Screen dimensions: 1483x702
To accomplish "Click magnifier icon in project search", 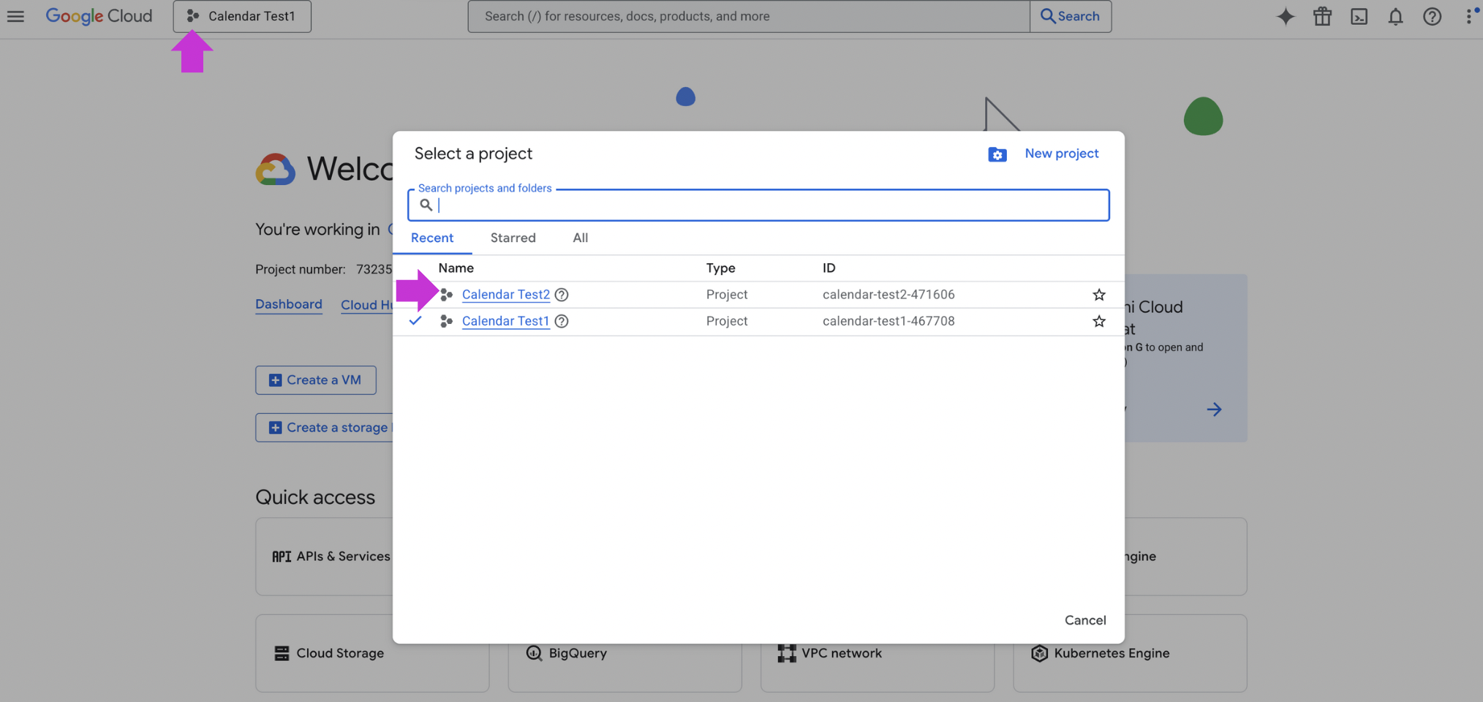I will (426, 205).
